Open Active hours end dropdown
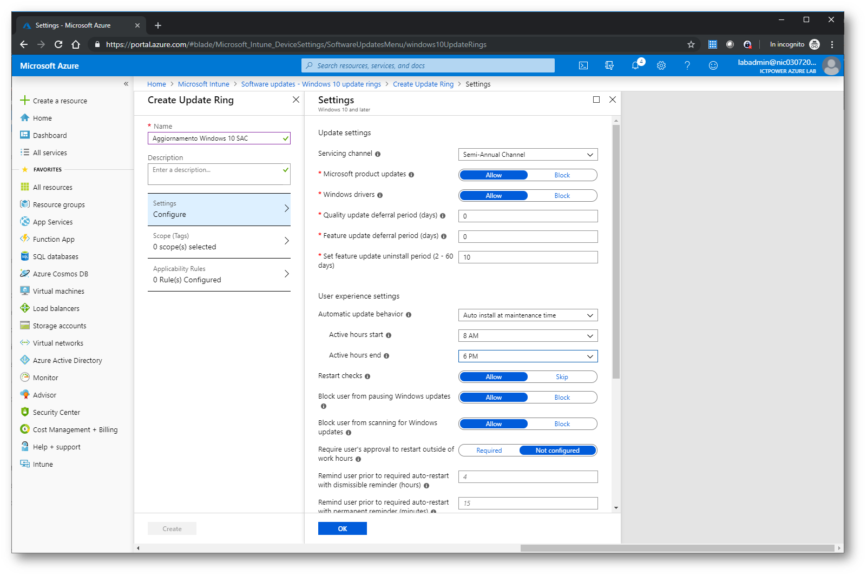 (x=528, y=356)
